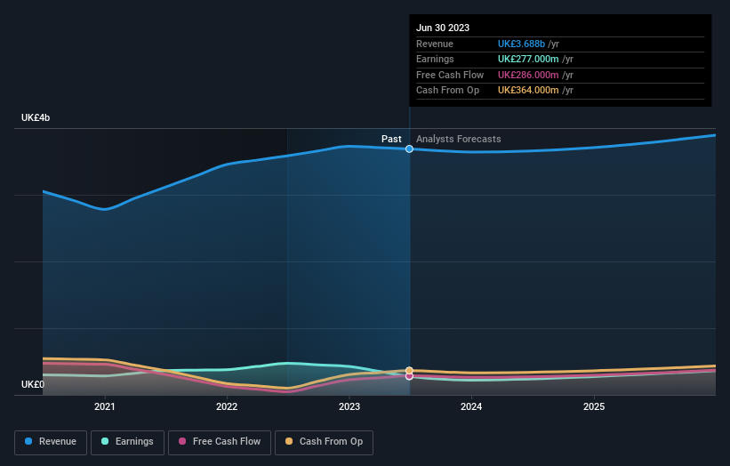Toggle the Cash From Op legend button
Viewport: 730px width, 466px height.
click(324, 442)
